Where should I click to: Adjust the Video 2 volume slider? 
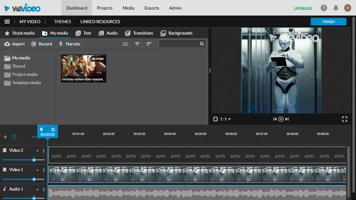[34, 160]
